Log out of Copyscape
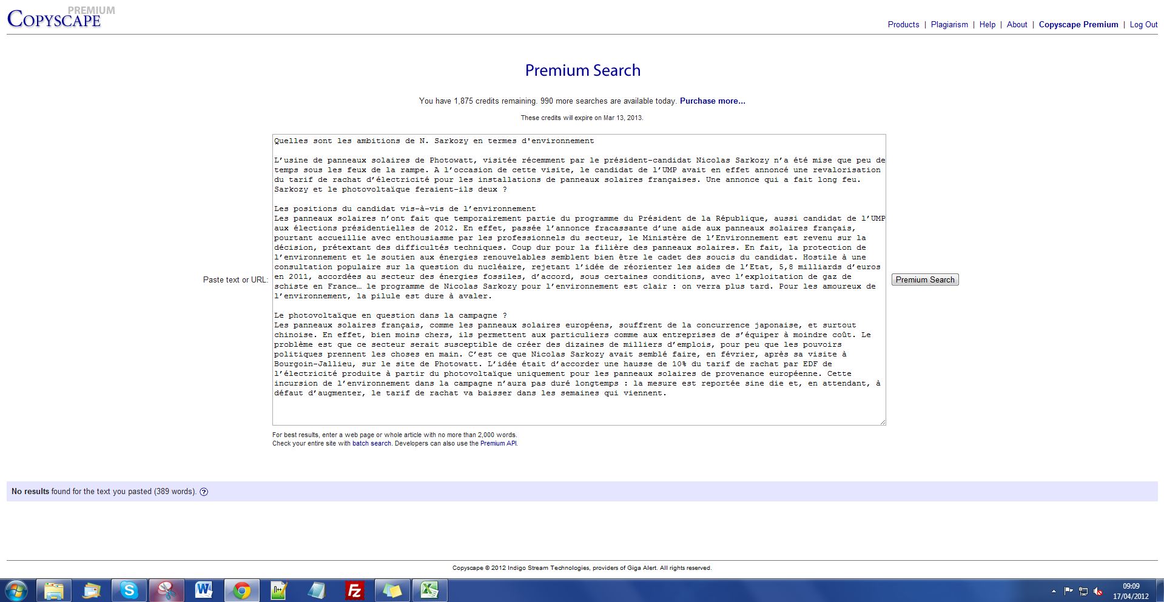This screenshot has width=1164, height=602. point(1143,25)
